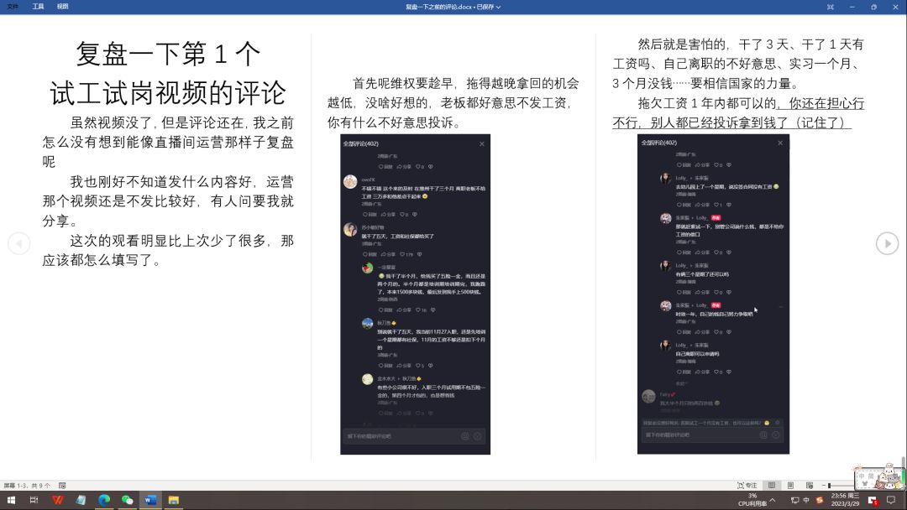Open the 视图 menu

[62, 7]
